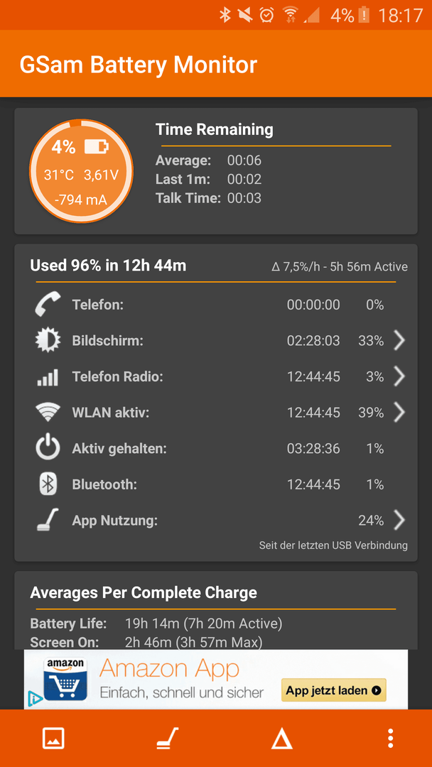Tap the status bar battery indicator

(x=364, y=15)
